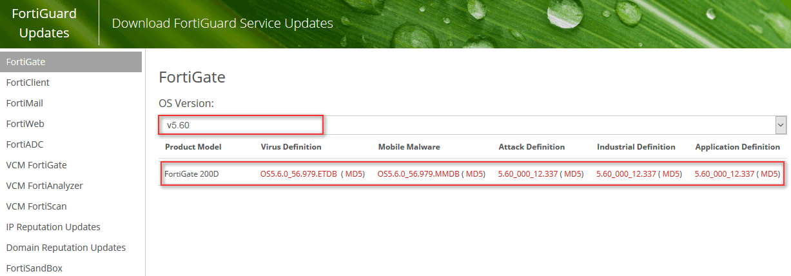Click the Application Definition column header
The width and height of the screenshot is (791, 276).
point(737,147)
